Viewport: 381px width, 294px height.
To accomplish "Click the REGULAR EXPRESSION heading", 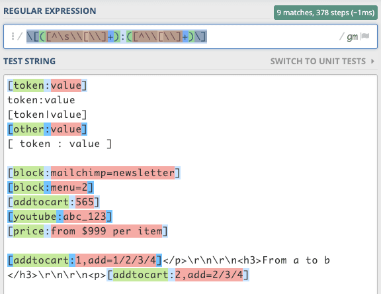I will click(x=50, y=11).
